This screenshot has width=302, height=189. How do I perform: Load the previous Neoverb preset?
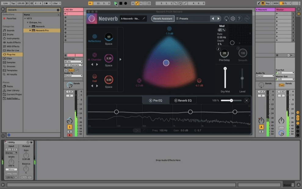click(213, 19)
